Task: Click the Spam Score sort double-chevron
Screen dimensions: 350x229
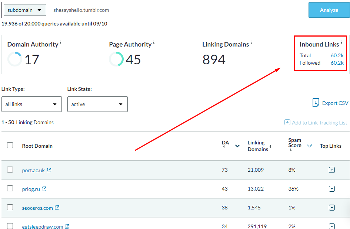Action: 309,146
